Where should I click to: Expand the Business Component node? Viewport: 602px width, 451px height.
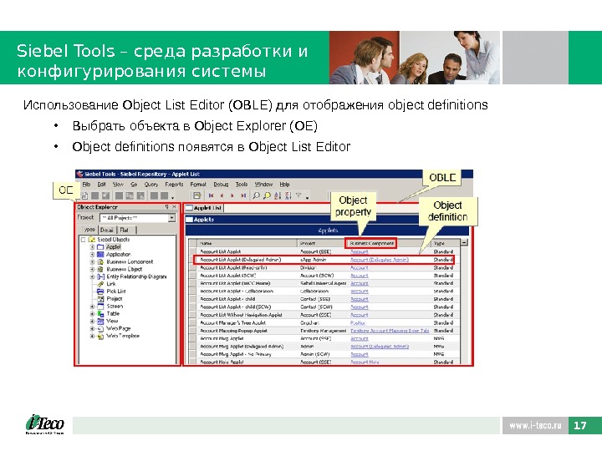pyautogui.click(x=92, y=262)
